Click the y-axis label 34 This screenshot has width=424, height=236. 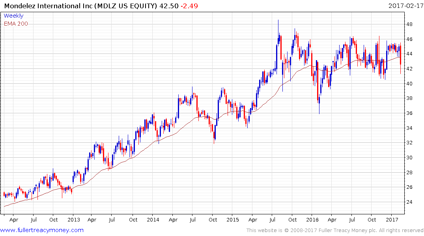pos(409,128)
